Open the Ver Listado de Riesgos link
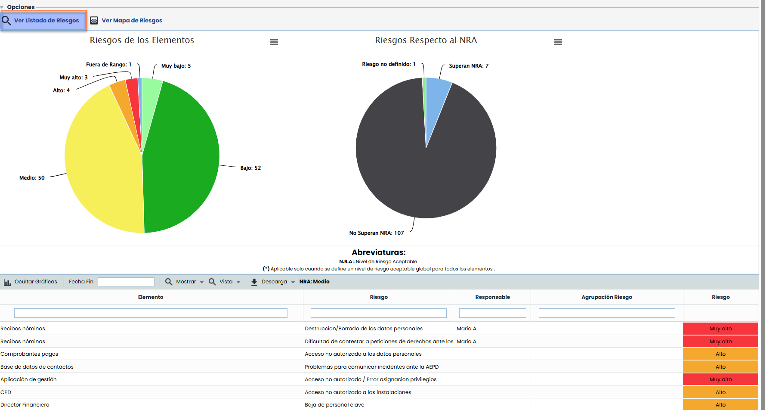766x410 pixels. [46, 21]
